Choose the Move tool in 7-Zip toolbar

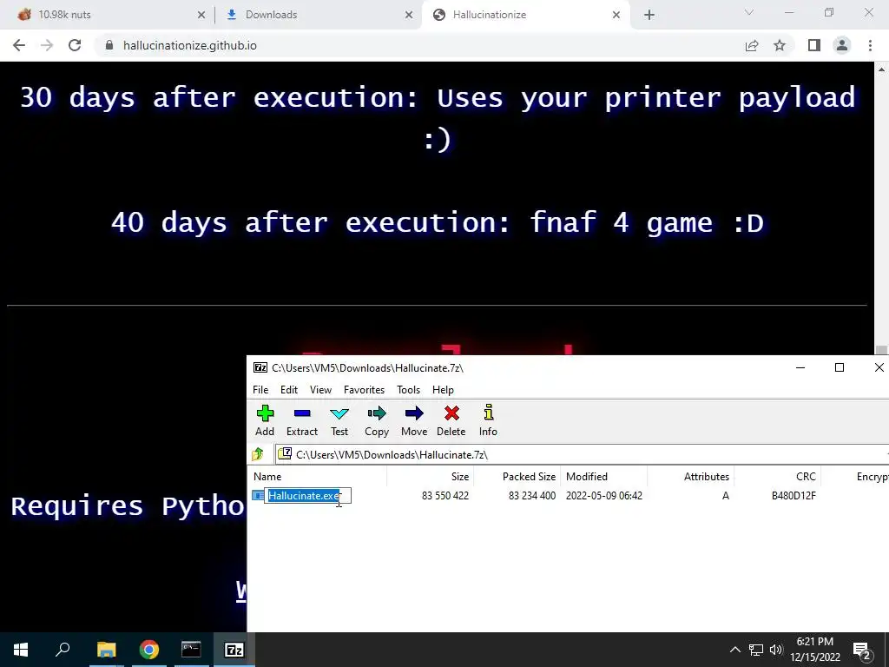coord(414,421)
